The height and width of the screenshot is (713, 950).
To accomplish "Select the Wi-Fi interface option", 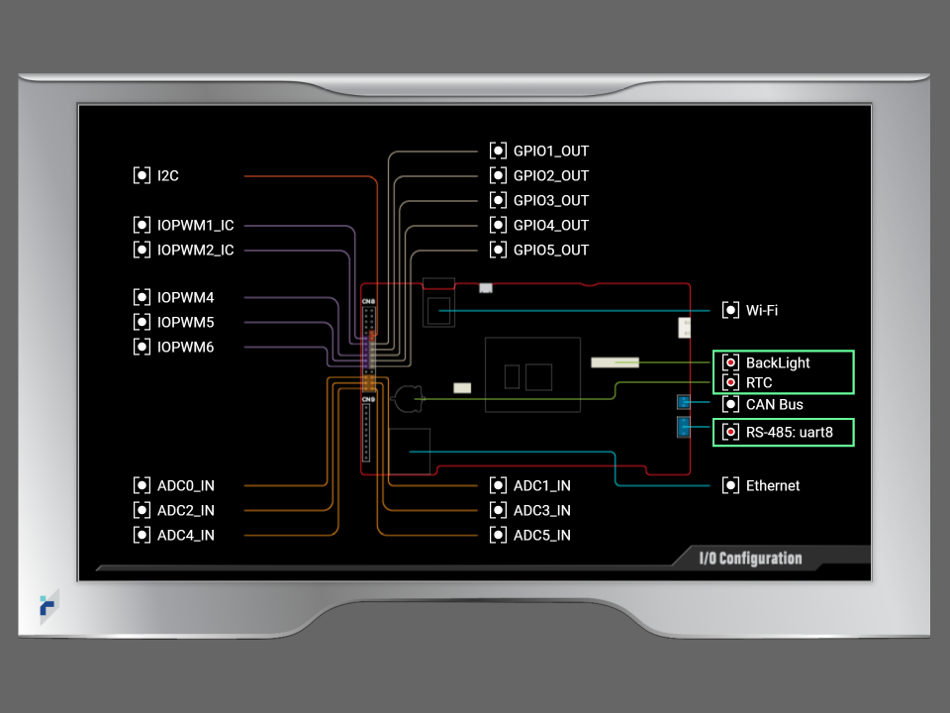I will [730, 311].
